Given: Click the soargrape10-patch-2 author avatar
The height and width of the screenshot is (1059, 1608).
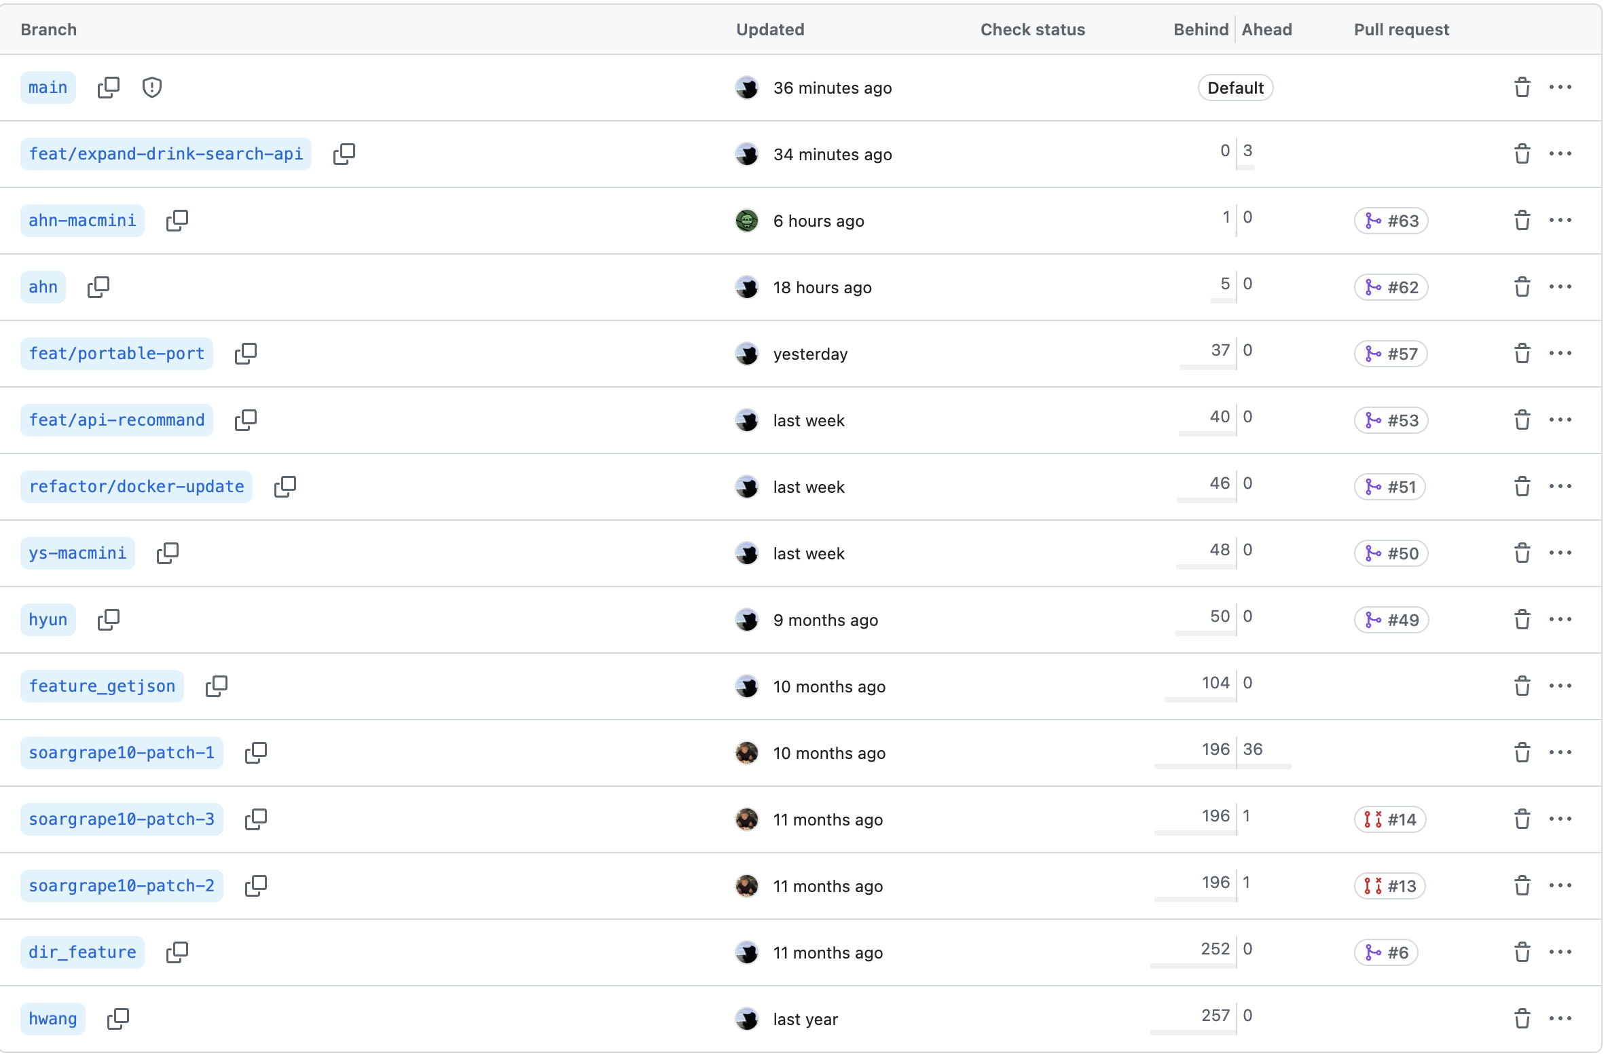Looking at the screenshot, I should (x=747, y=886).
